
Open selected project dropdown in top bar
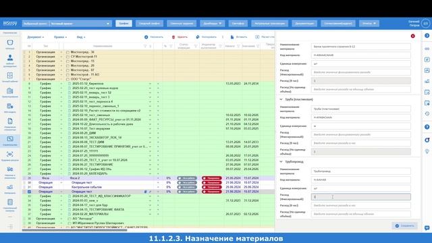(x=67, y=24)
